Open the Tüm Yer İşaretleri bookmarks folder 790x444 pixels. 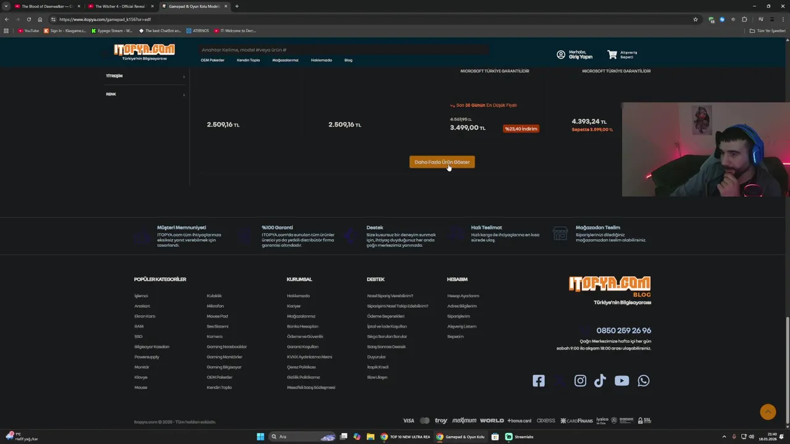tap(767, 30)
